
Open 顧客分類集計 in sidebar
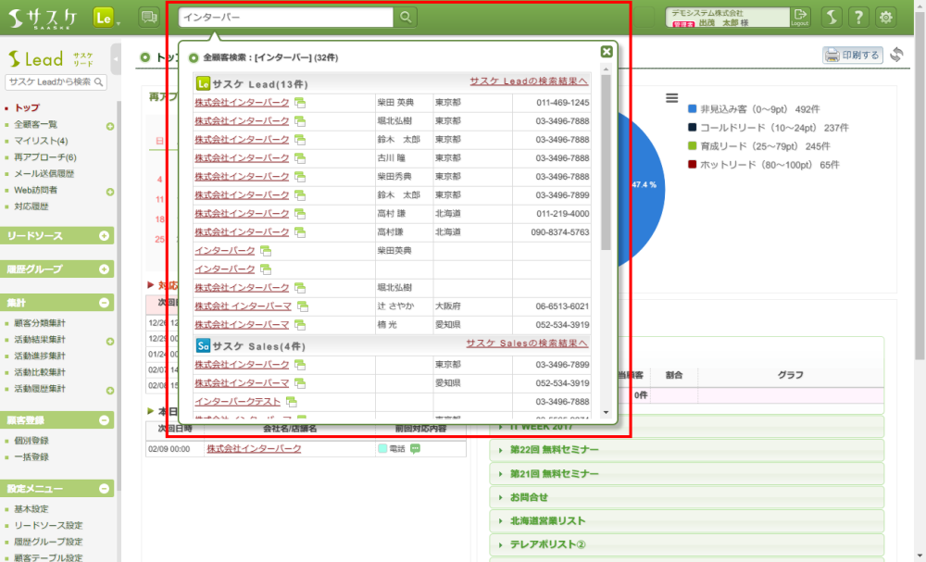40,323
